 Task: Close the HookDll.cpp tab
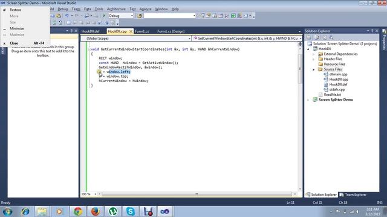point(131,31)
